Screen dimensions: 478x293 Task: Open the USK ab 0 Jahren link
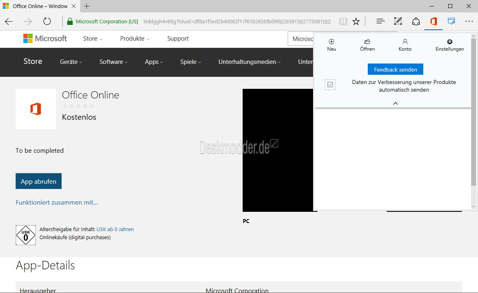[115, 229]
